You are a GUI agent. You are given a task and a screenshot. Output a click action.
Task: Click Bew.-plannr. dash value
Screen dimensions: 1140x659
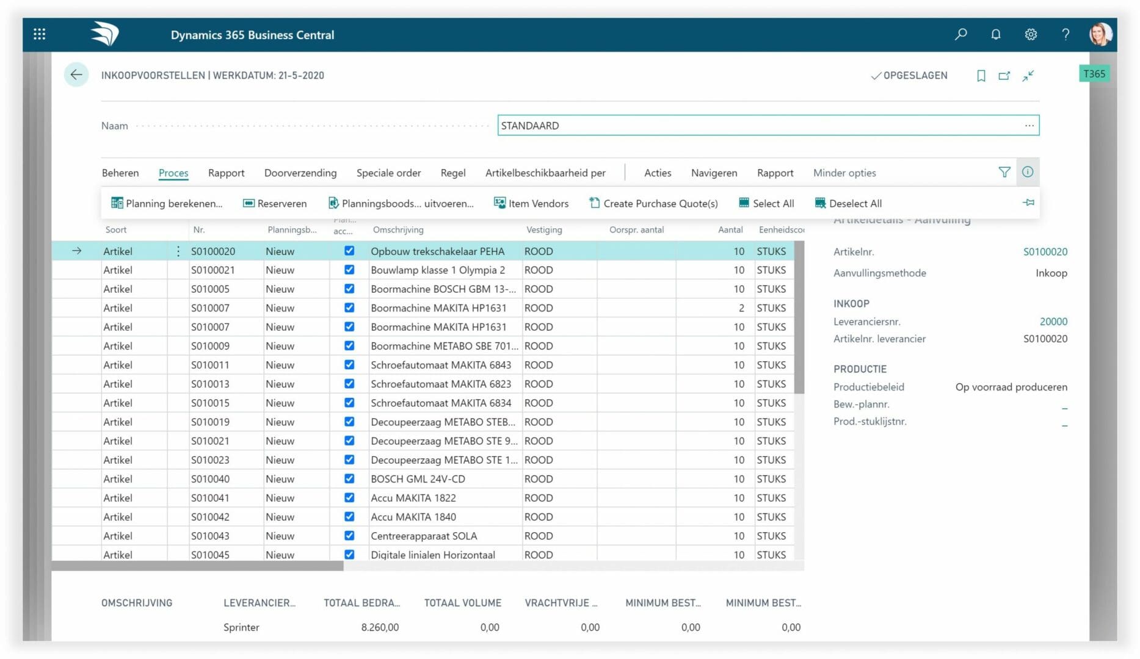[x=1064, y=408]
